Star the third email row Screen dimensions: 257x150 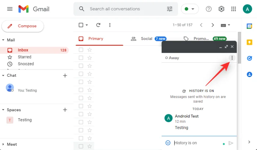90,66
